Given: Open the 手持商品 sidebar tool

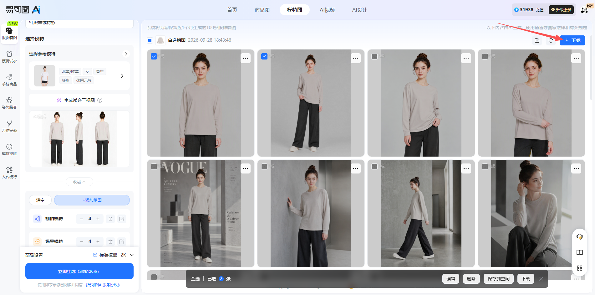Looking at the screenshot, I should (x=9, y=80).
